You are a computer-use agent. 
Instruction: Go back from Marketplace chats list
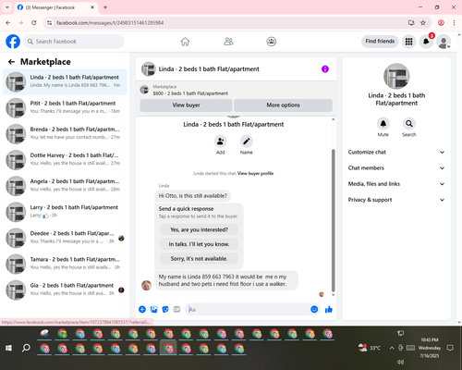click(11, 62)
